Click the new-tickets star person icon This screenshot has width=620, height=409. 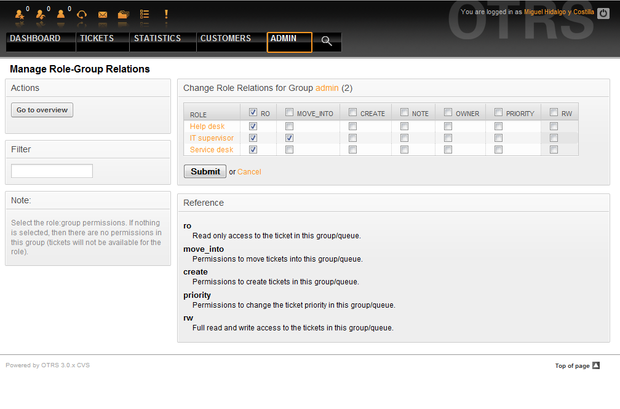tap(20, 14)
